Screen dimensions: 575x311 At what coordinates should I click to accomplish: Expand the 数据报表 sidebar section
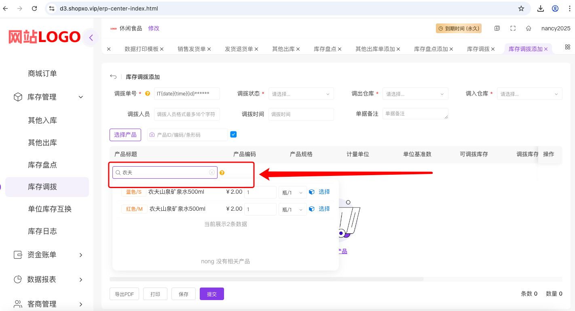tap(81, 279)
